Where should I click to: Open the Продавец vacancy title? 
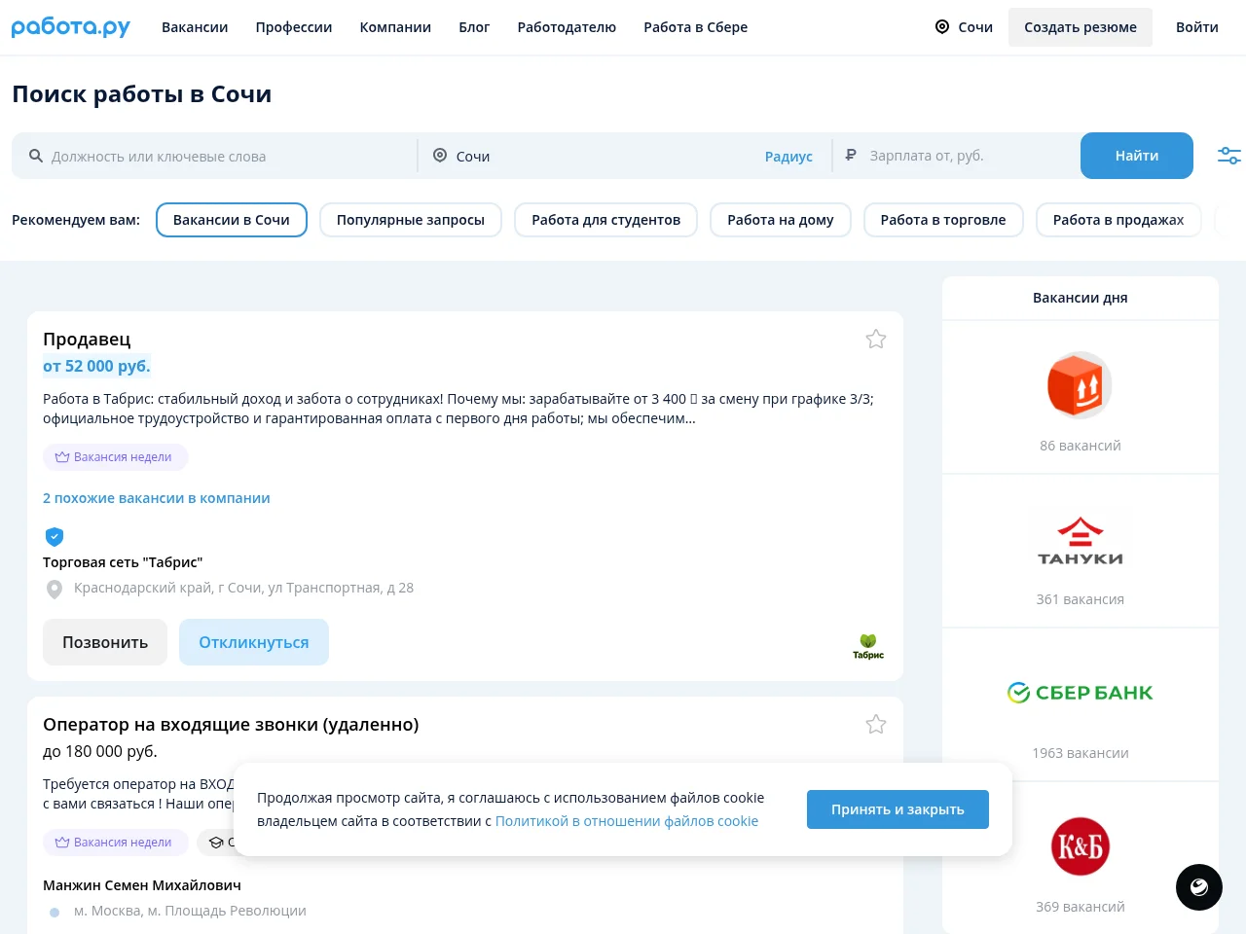pyautogui.click(x=87, y=339)
